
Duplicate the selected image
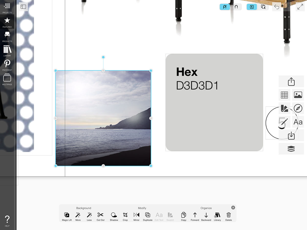(148, 216)
